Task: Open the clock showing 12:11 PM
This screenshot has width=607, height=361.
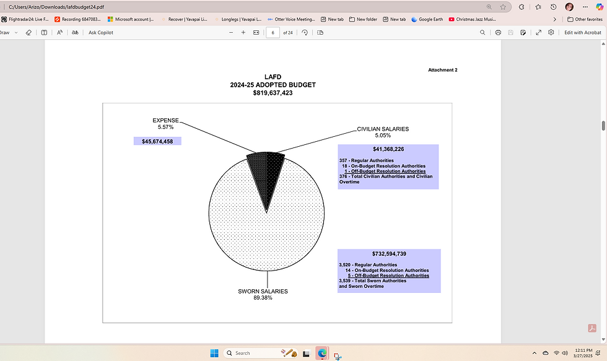Action: click(583, 353)
